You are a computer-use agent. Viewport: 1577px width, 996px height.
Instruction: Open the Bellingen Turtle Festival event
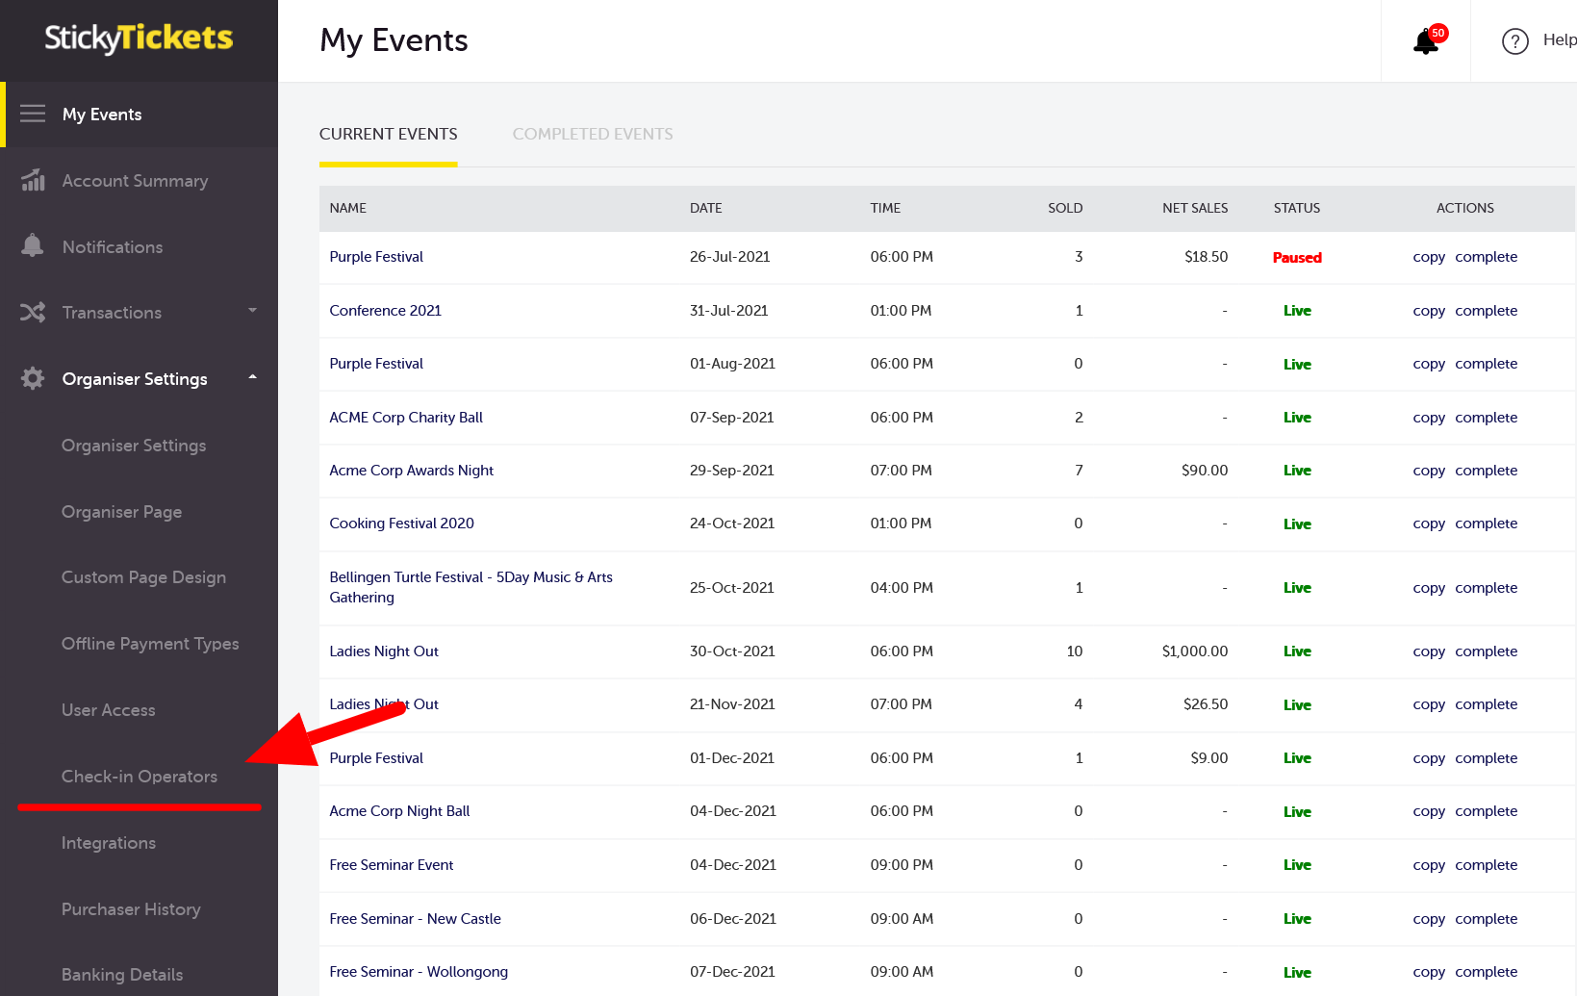[x=471, y=587]
